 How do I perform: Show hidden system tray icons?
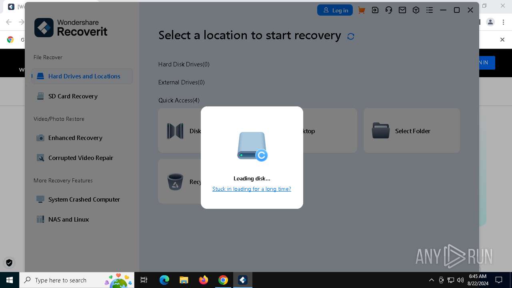click(x=432, y=280)
